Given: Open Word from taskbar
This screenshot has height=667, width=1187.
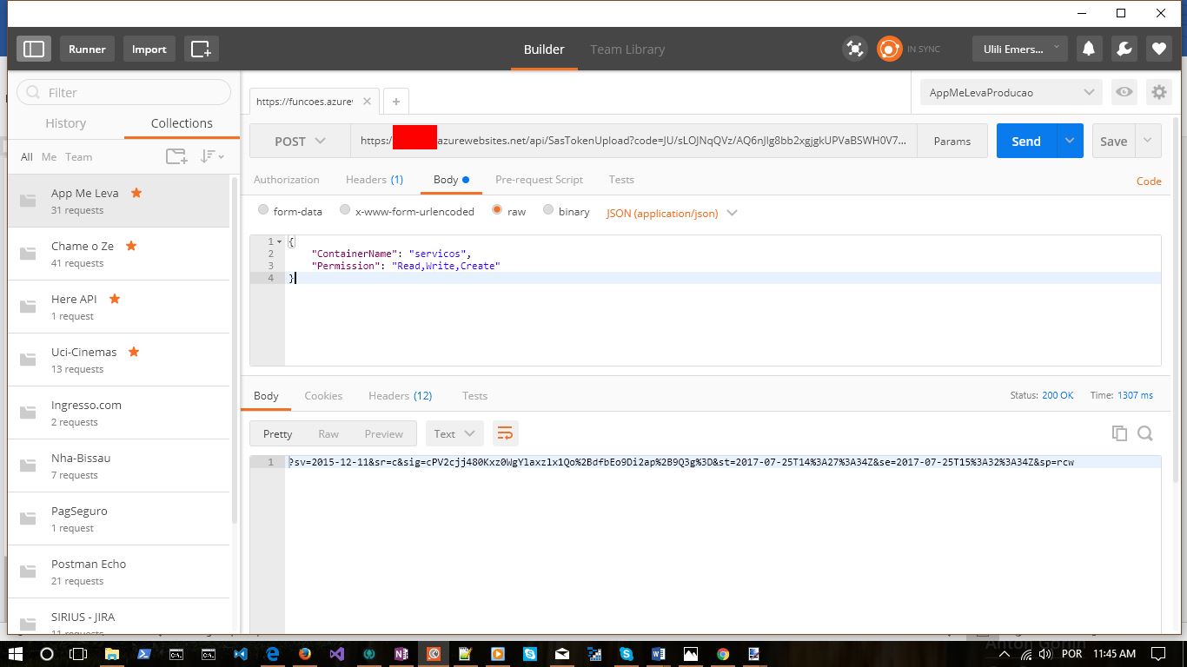Looking at the screenshot, I should pos(658,654).
